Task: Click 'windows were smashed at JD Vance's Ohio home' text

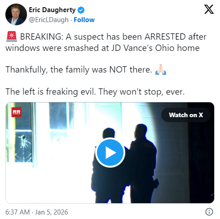Action: point(102,48)
